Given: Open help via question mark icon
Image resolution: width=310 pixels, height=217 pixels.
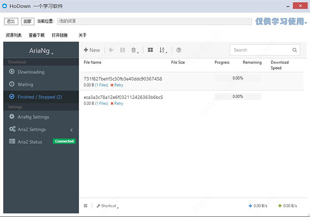Looking at the screenshot, I should [179, 50].
